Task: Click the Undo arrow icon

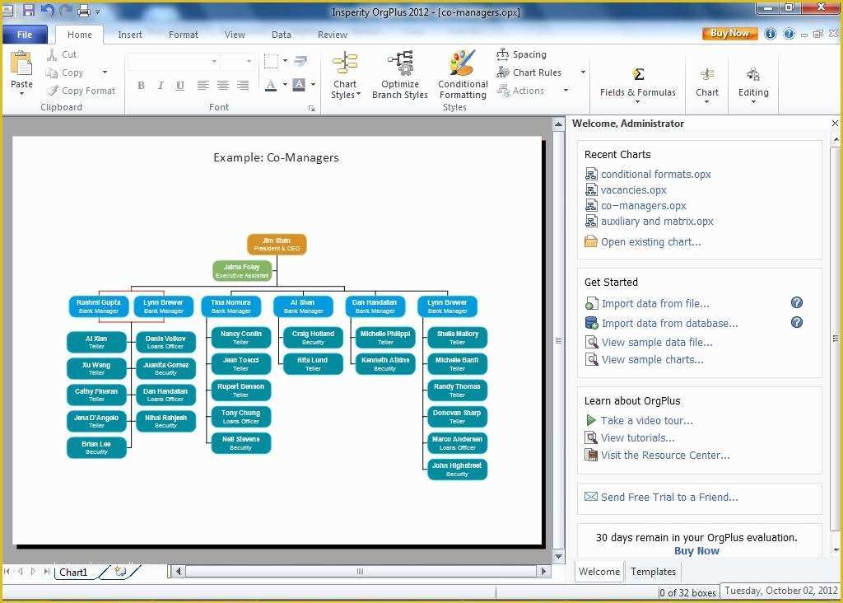Action: [x=47, y=10]
